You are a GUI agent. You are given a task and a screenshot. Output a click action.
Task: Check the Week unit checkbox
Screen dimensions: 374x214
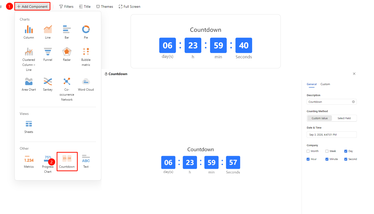[327, 151]
